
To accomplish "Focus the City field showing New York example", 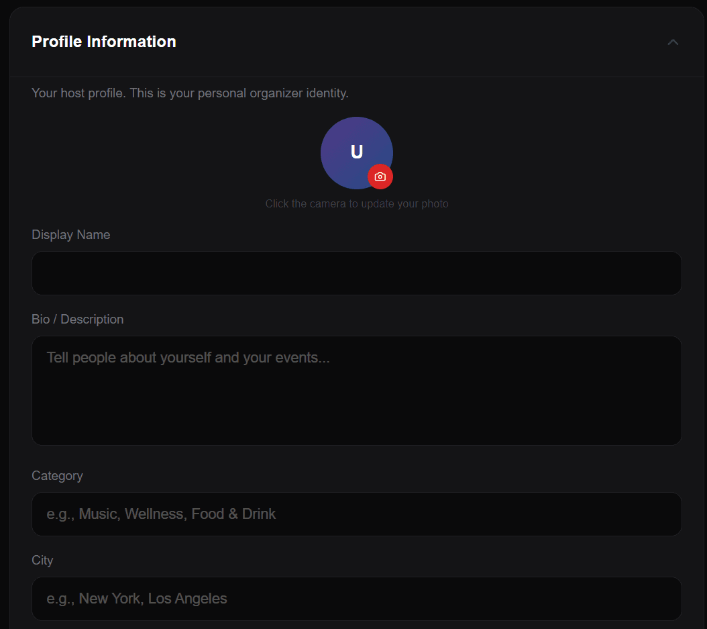I will 356,598.
